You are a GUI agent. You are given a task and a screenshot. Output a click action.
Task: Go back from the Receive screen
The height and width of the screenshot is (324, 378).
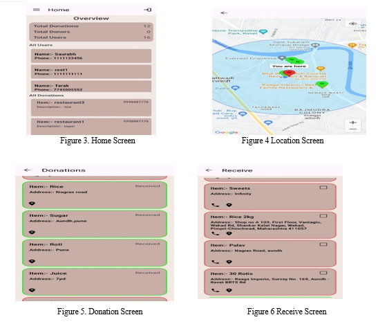click(209, 170)
